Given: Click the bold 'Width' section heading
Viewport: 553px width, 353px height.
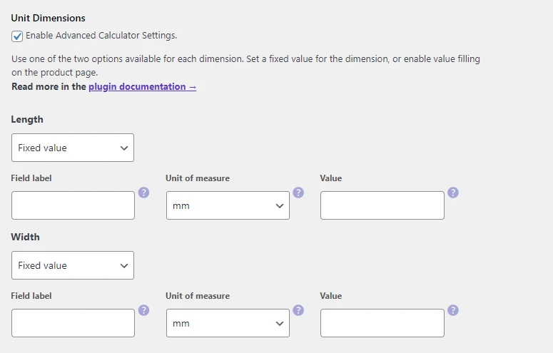Looking at the screenshot, I should tap(26, 237).
